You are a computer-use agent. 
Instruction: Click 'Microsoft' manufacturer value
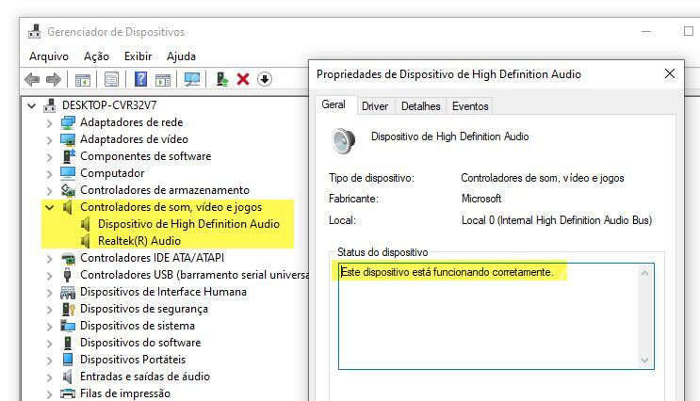point(481,199)
